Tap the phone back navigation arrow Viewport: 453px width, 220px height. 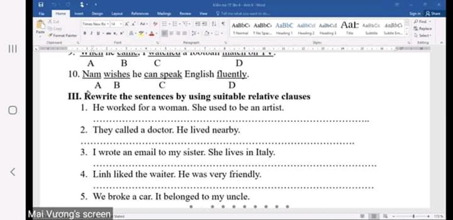12,172
